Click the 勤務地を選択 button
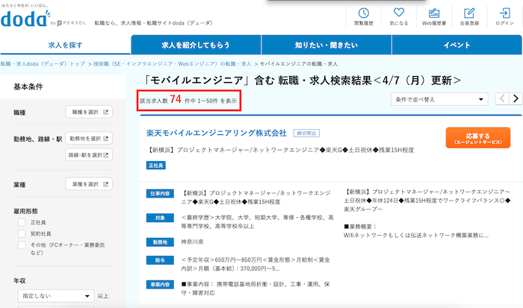The height and width of the screenshot is (308, 523). tap(89, 139)
